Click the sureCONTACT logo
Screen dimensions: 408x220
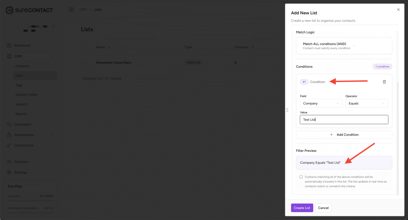coord(29,10)
